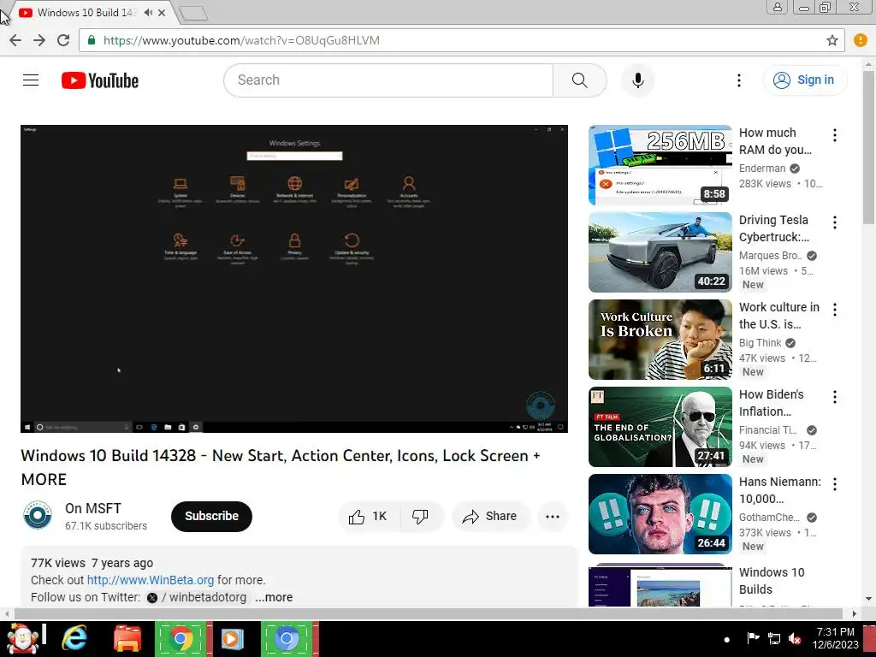Open options for How much RAM video
This screenshot has width=876, height=657.
coord(835,135)
